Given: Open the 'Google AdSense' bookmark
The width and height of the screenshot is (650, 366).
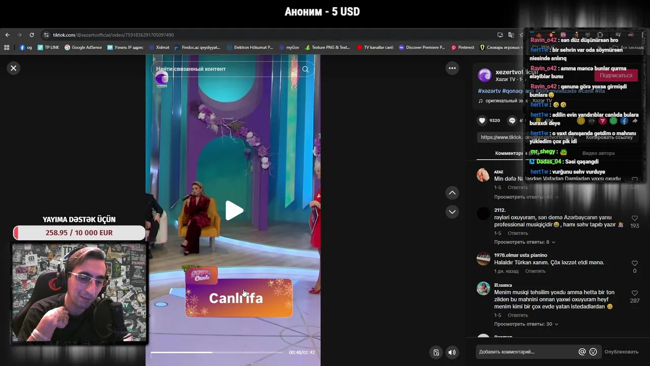Looking at the screenshot, I should [83, 47].
